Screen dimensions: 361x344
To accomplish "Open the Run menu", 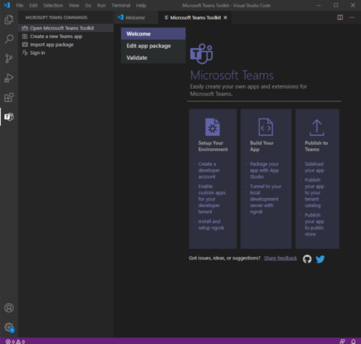I will 101,5.
